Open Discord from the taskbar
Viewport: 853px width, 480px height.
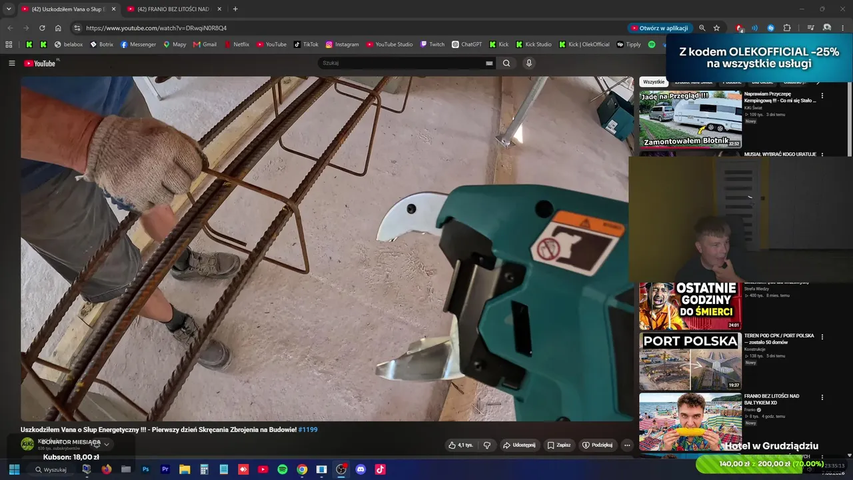(x=361, y=469)
